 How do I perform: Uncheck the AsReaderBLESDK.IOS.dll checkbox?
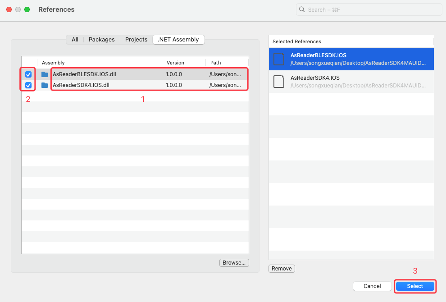tap(28, 74)
